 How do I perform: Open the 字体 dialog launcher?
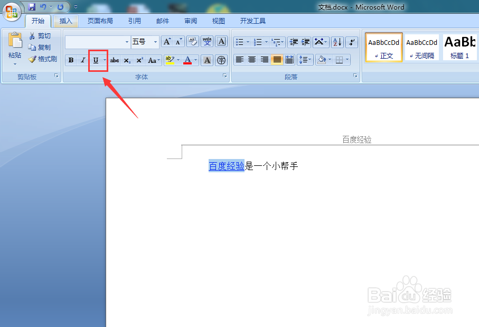click(225, 76)
